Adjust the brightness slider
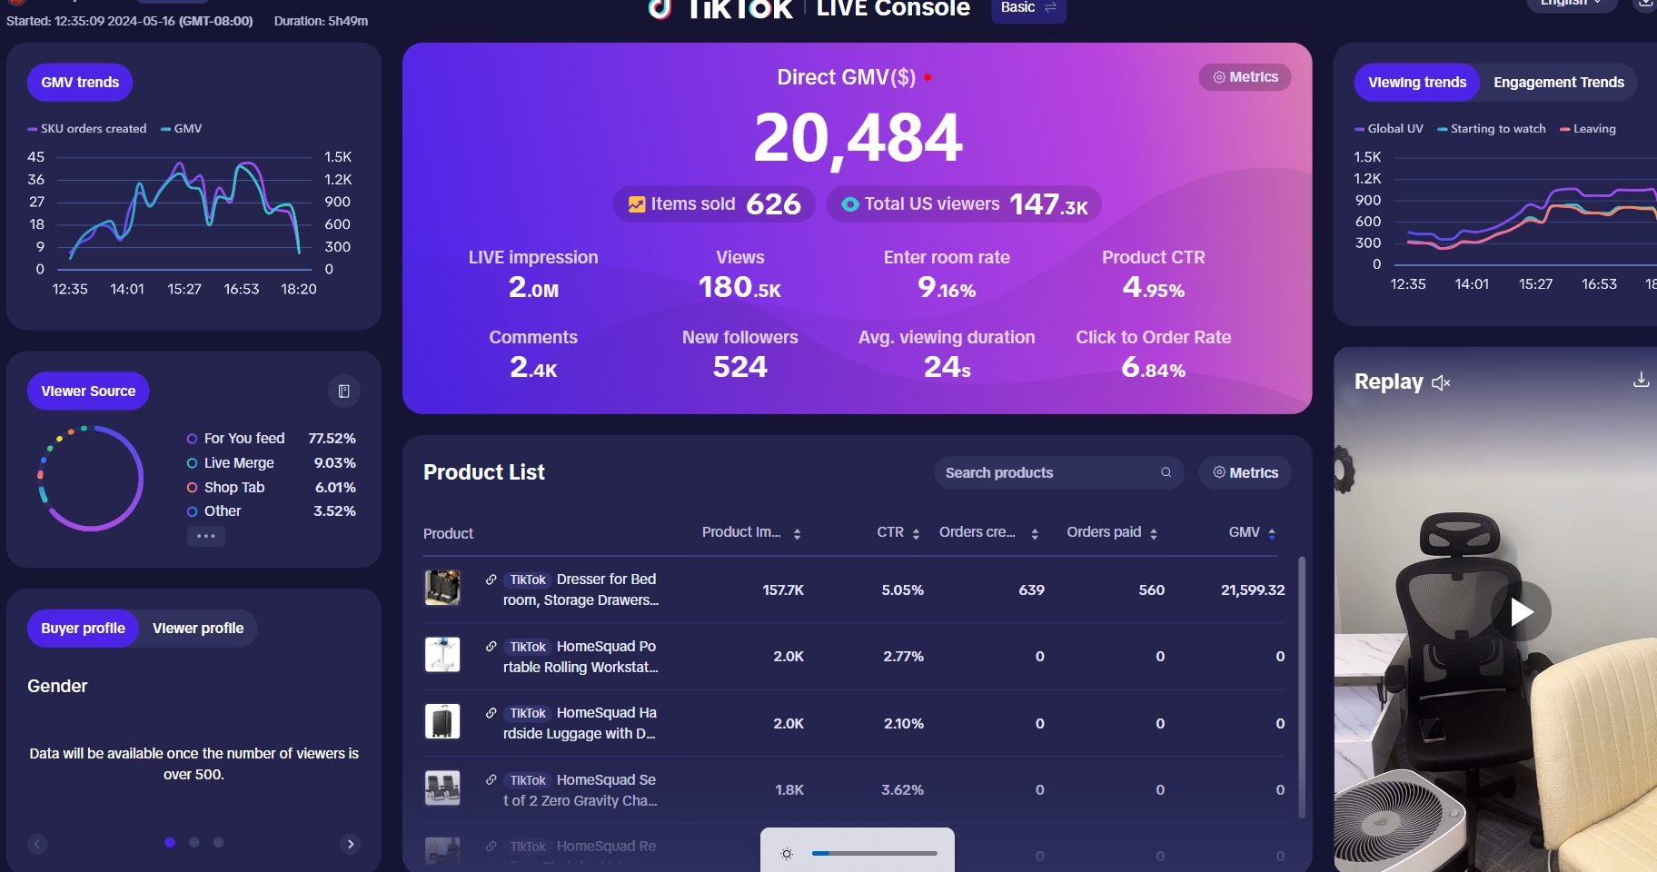 [874, 854]
